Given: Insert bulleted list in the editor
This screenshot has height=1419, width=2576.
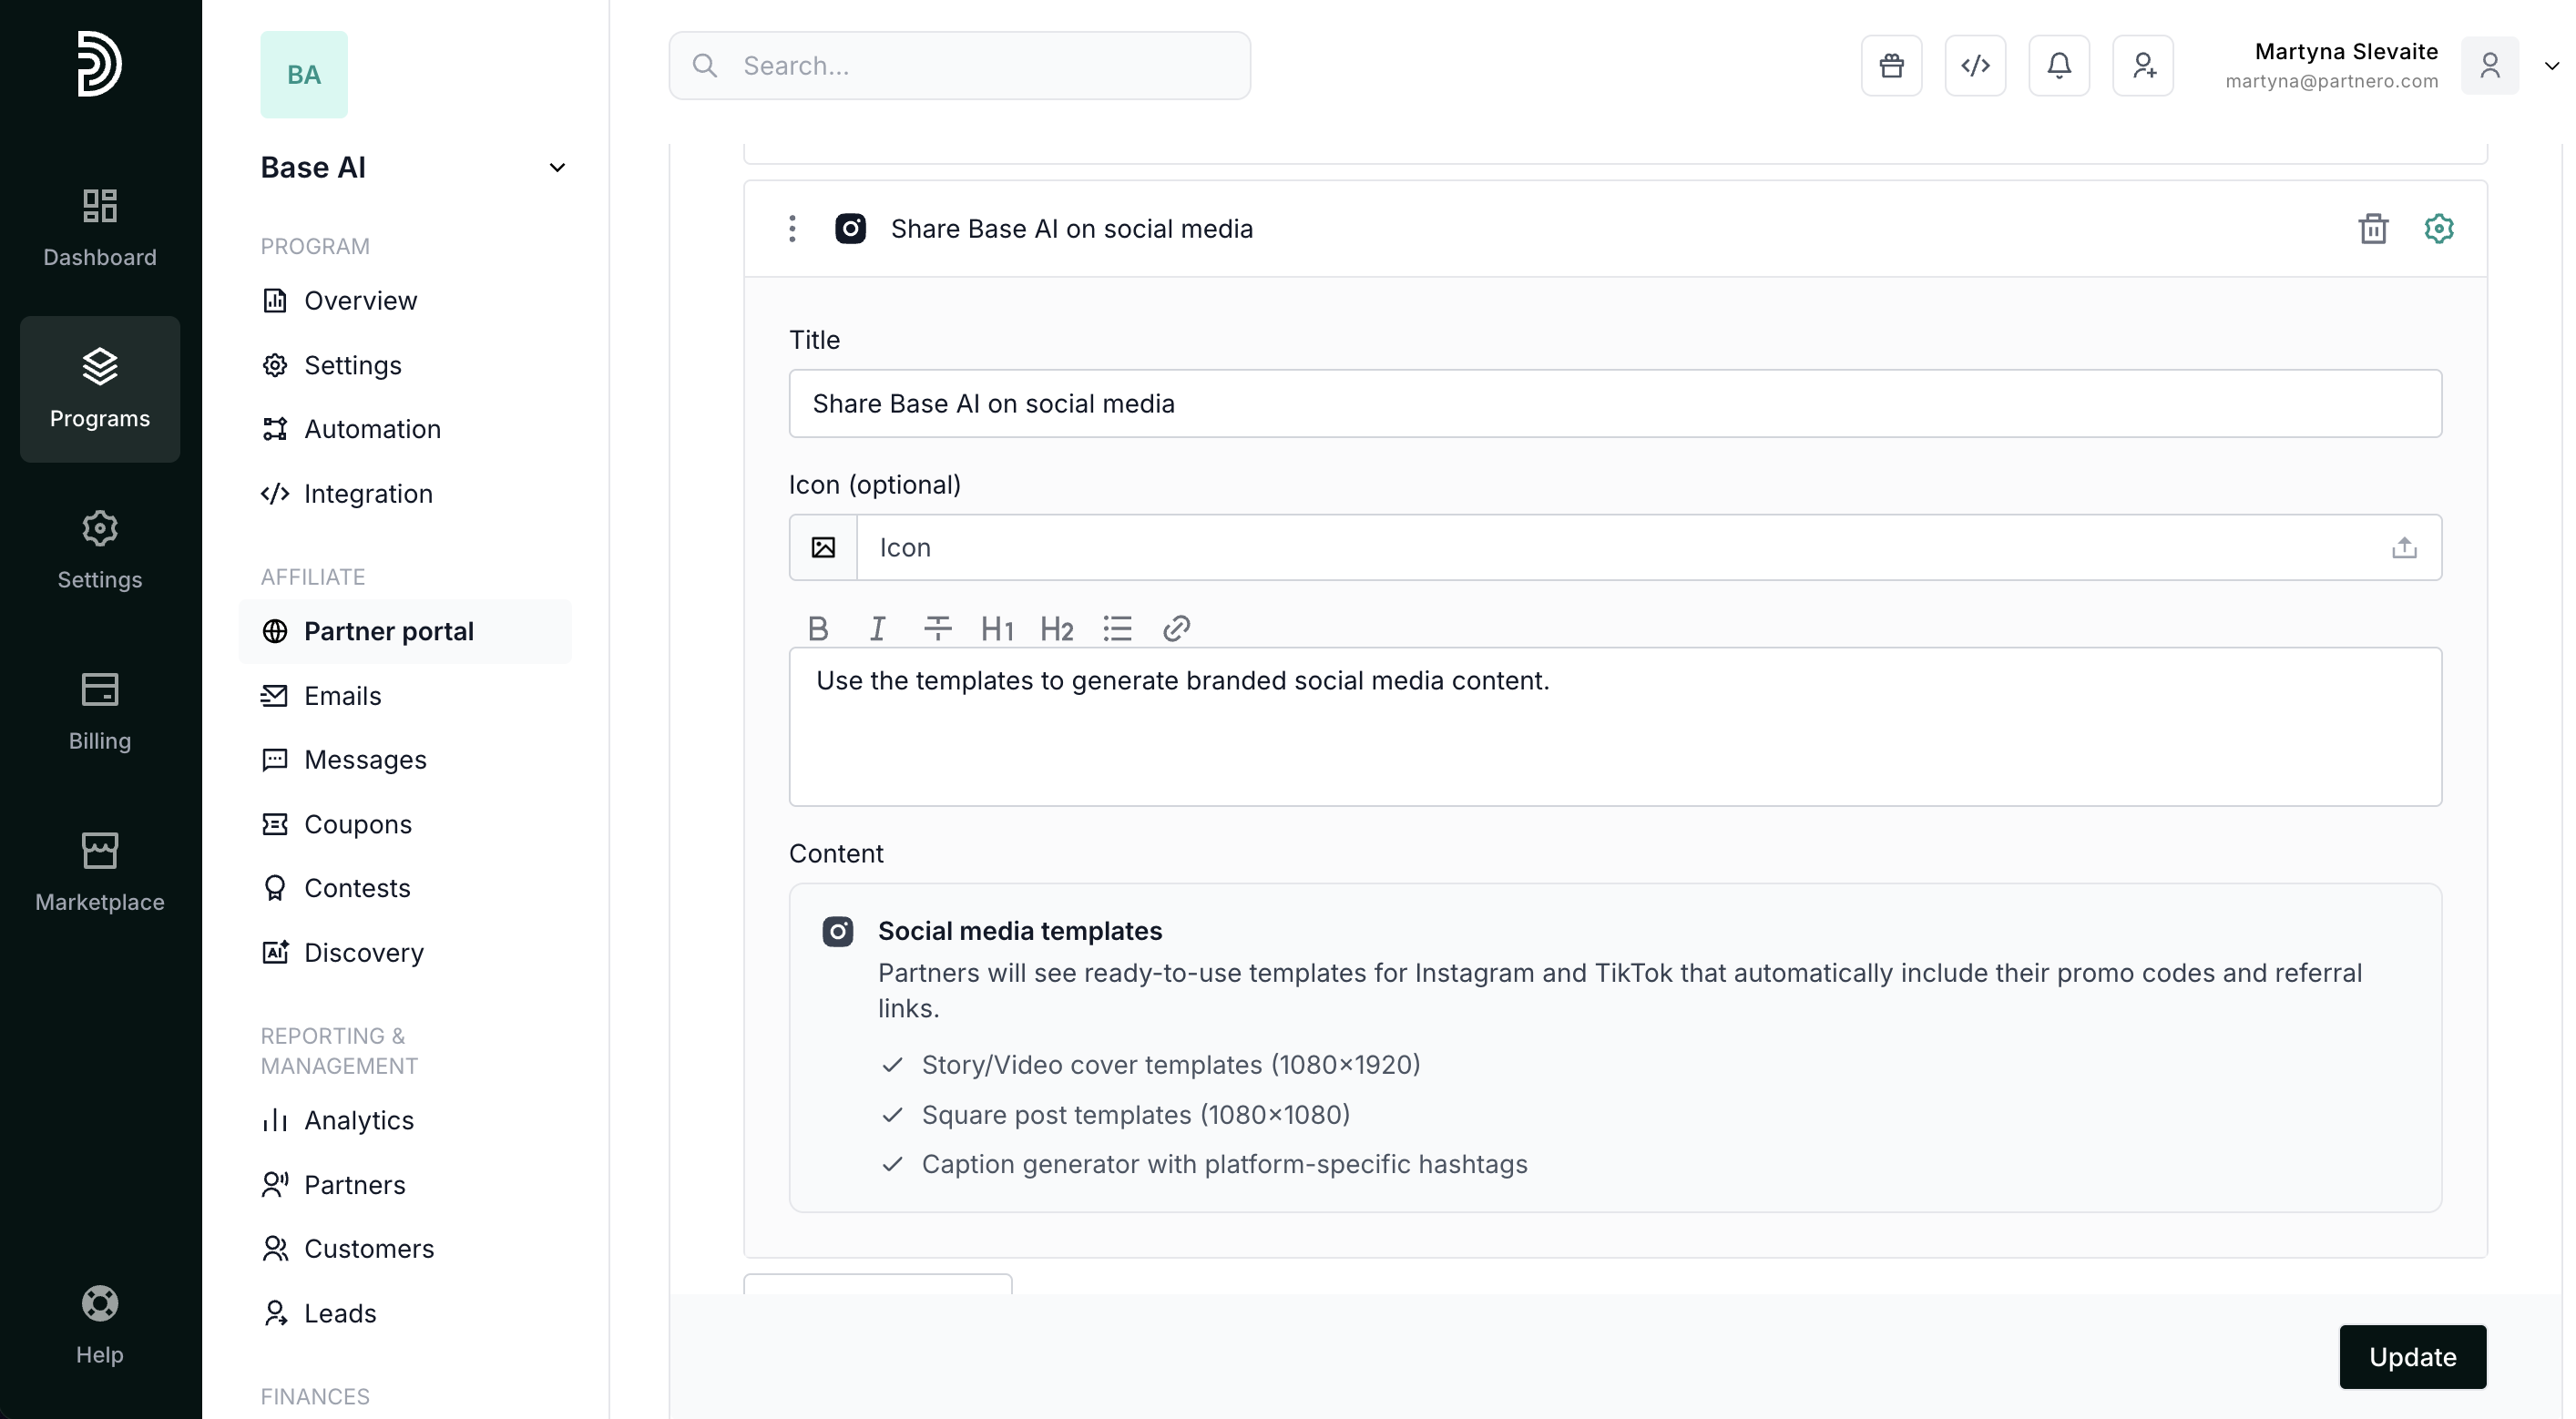Looking at the screenshot, I should pos(1117,628).
